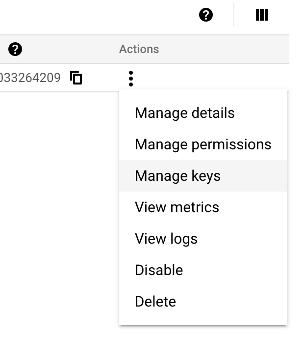Choose Delete from the actions menu
Image resolution: width=305 pixels, height=337 pixels.
[x=155, y=302]
